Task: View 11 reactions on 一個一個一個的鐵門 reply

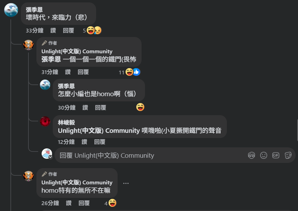Action: [x=129, y=72]
